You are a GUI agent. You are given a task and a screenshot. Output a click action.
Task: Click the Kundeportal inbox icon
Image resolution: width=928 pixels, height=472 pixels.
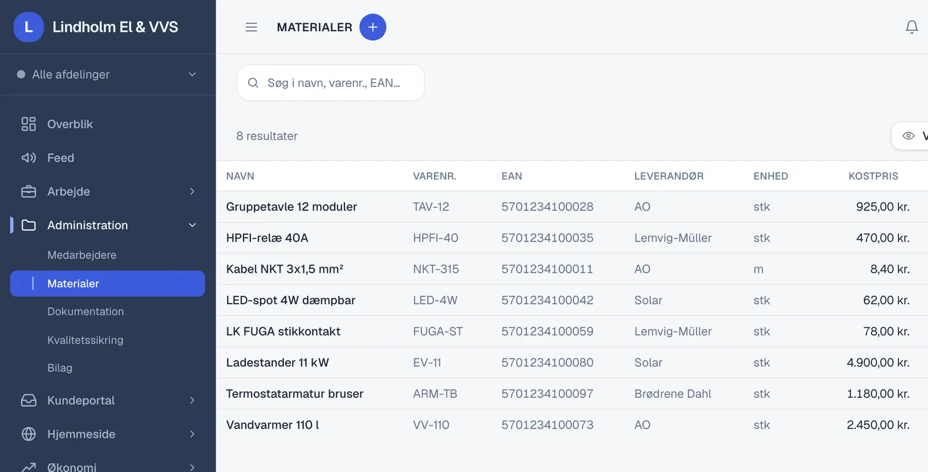coord(28,400)
